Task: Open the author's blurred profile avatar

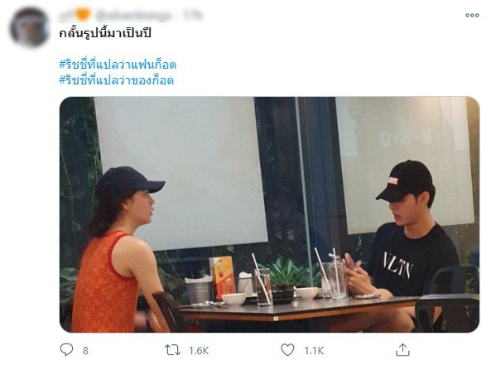Action: pyautogui.click(x=29, y=27)
